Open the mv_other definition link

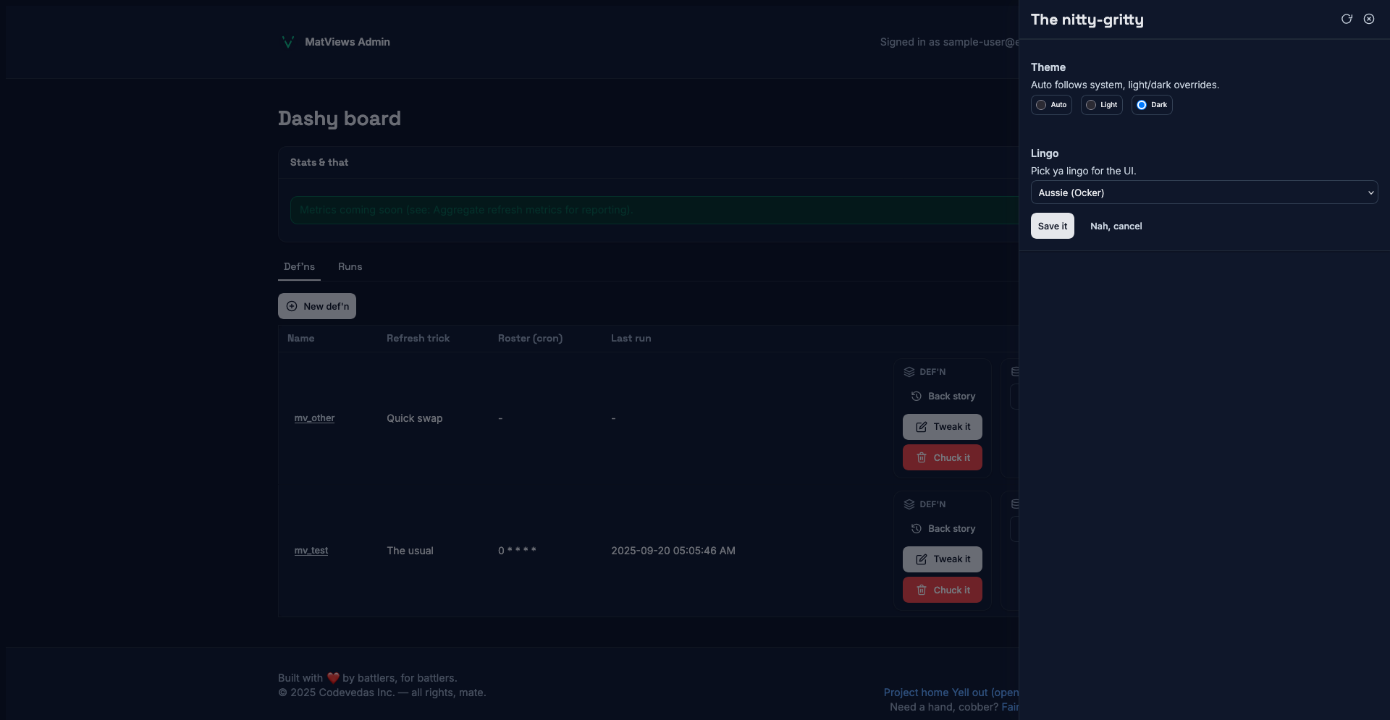(x=314, y=418)
